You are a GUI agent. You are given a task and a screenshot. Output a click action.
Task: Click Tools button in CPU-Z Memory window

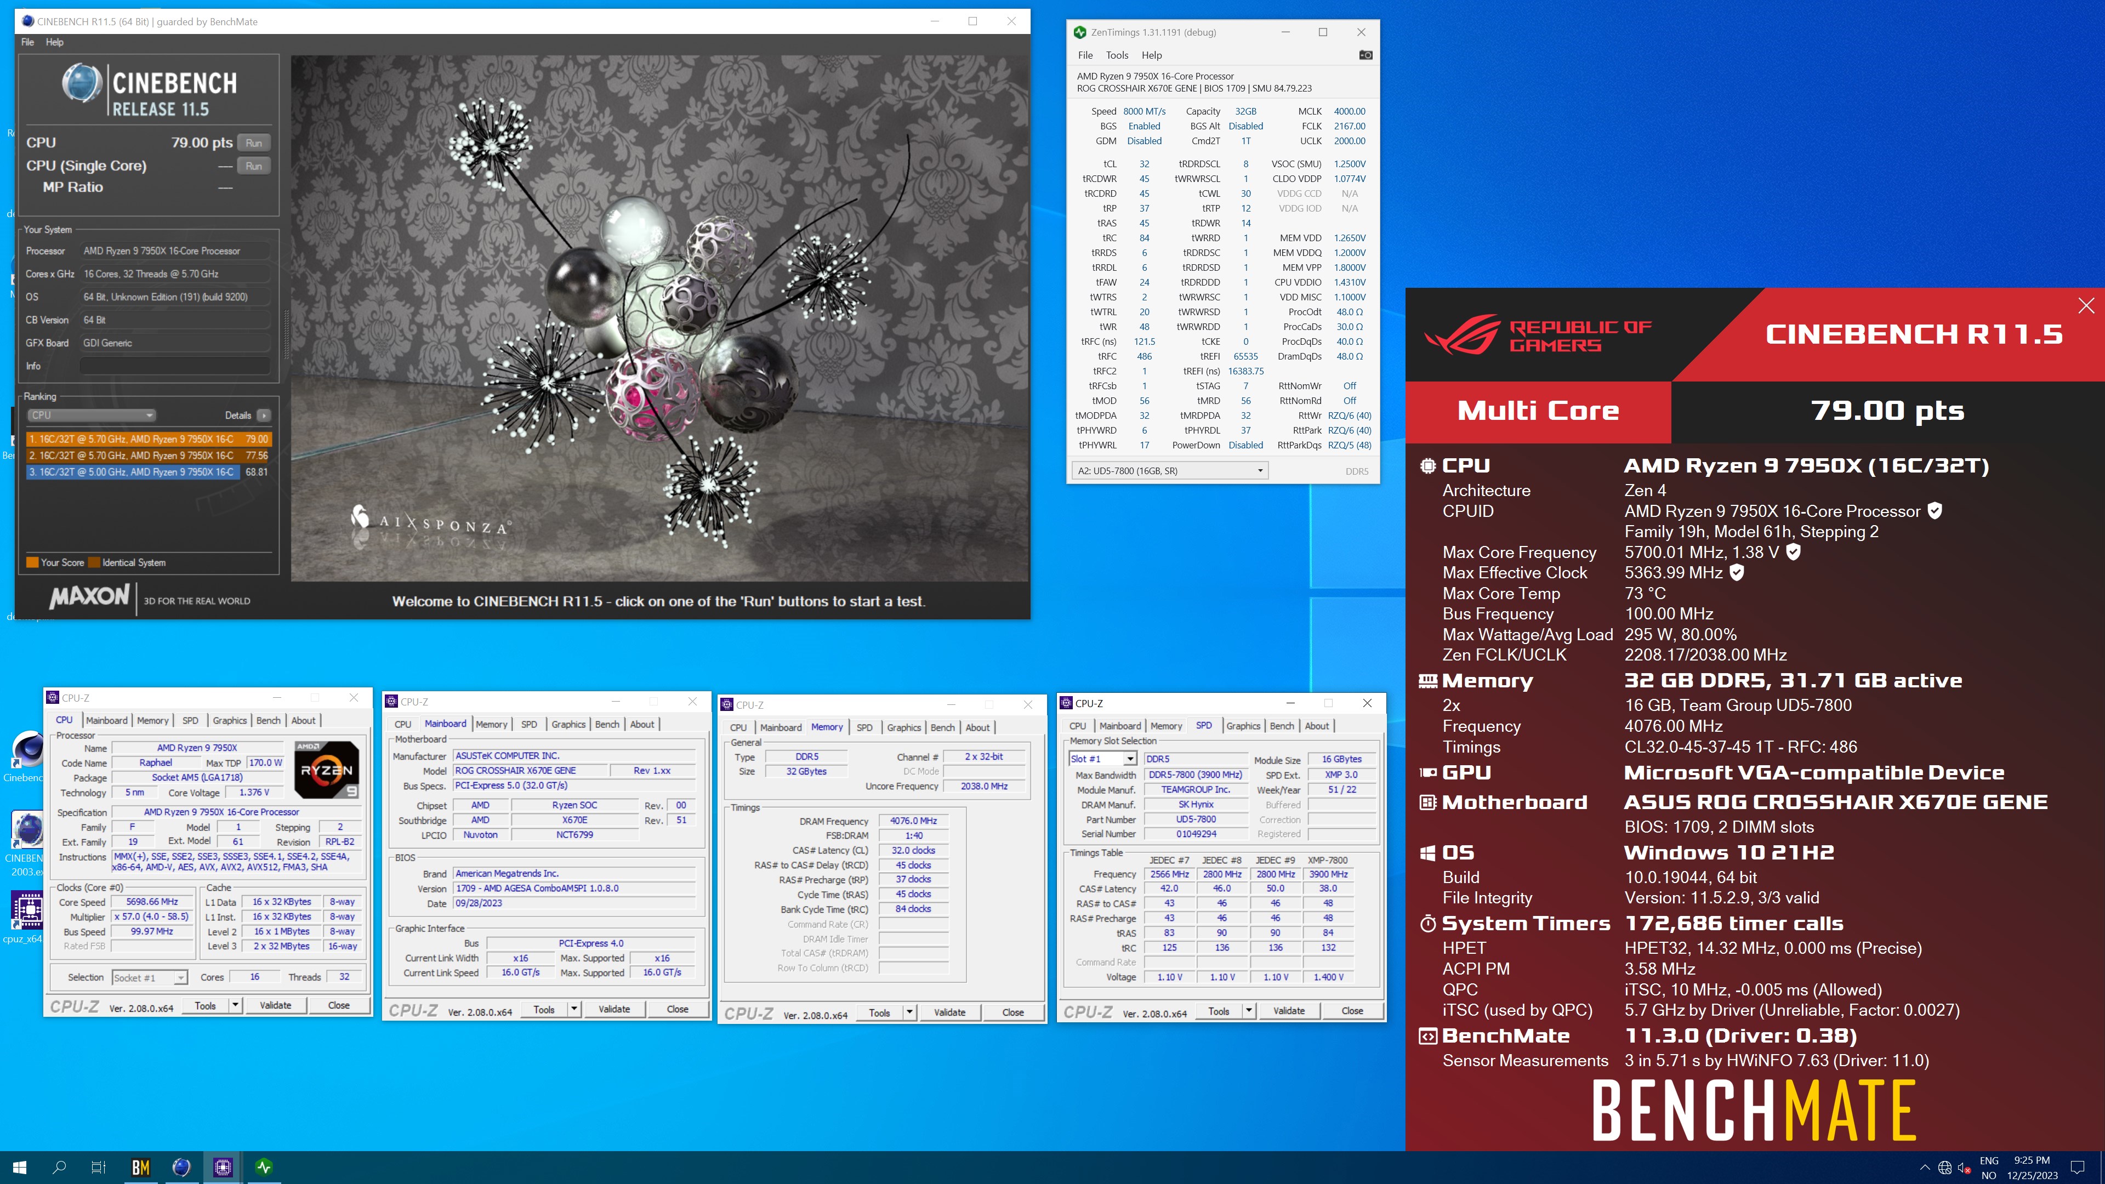click(880, 1012)
